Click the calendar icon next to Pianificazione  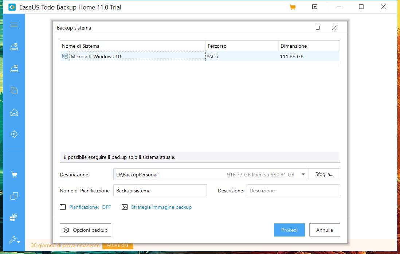pos(63,207)
